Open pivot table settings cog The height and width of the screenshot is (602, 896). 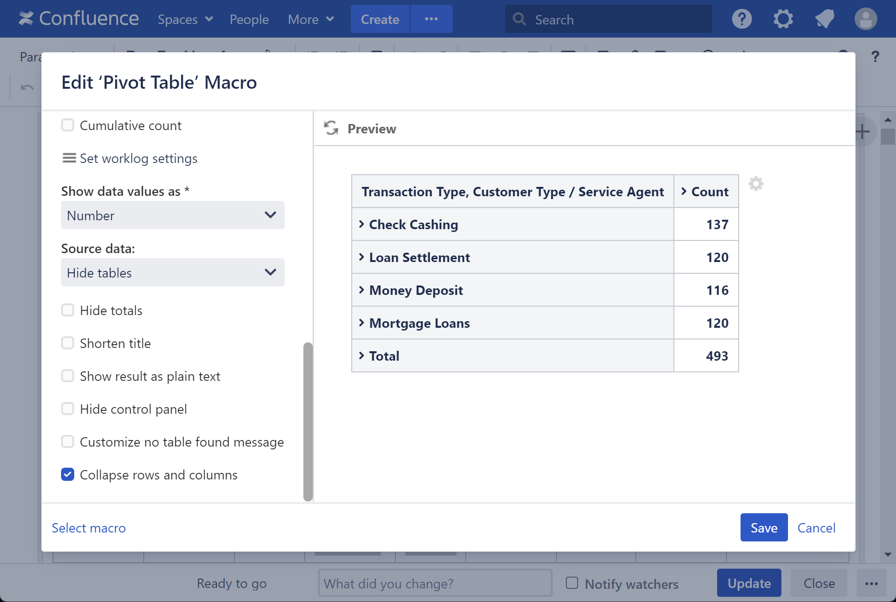click(x=756, y=184)
